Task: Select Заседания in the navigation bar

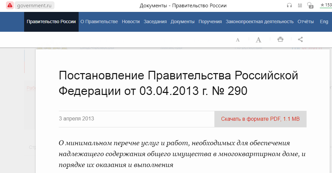Action: pyautogui.click(x=155, y=22)
